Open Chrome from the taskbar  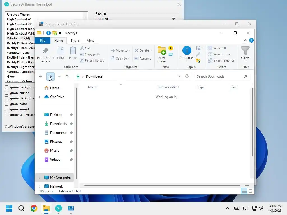point(34,208)
